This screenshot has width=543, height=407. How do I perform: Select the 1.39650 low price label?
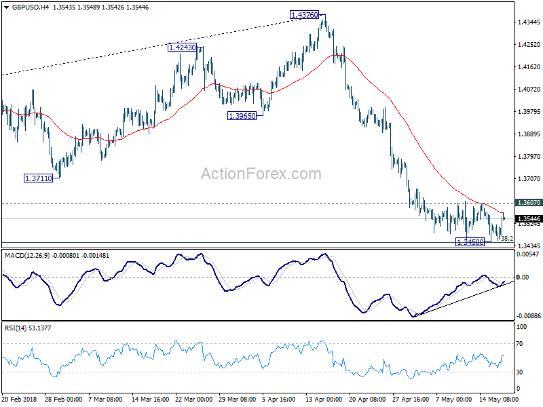click(242, 116)
